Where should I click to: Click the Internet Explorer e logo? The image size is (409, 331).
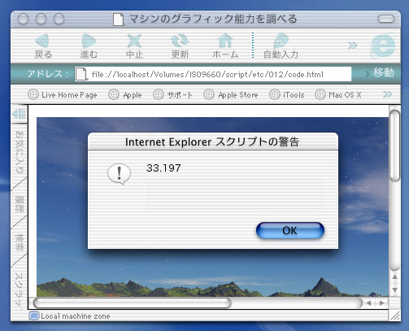pos(383,46)
